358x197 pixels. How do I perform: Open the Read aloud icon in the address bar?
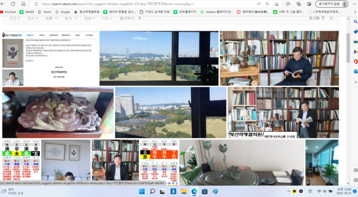[x=259, y=4]
